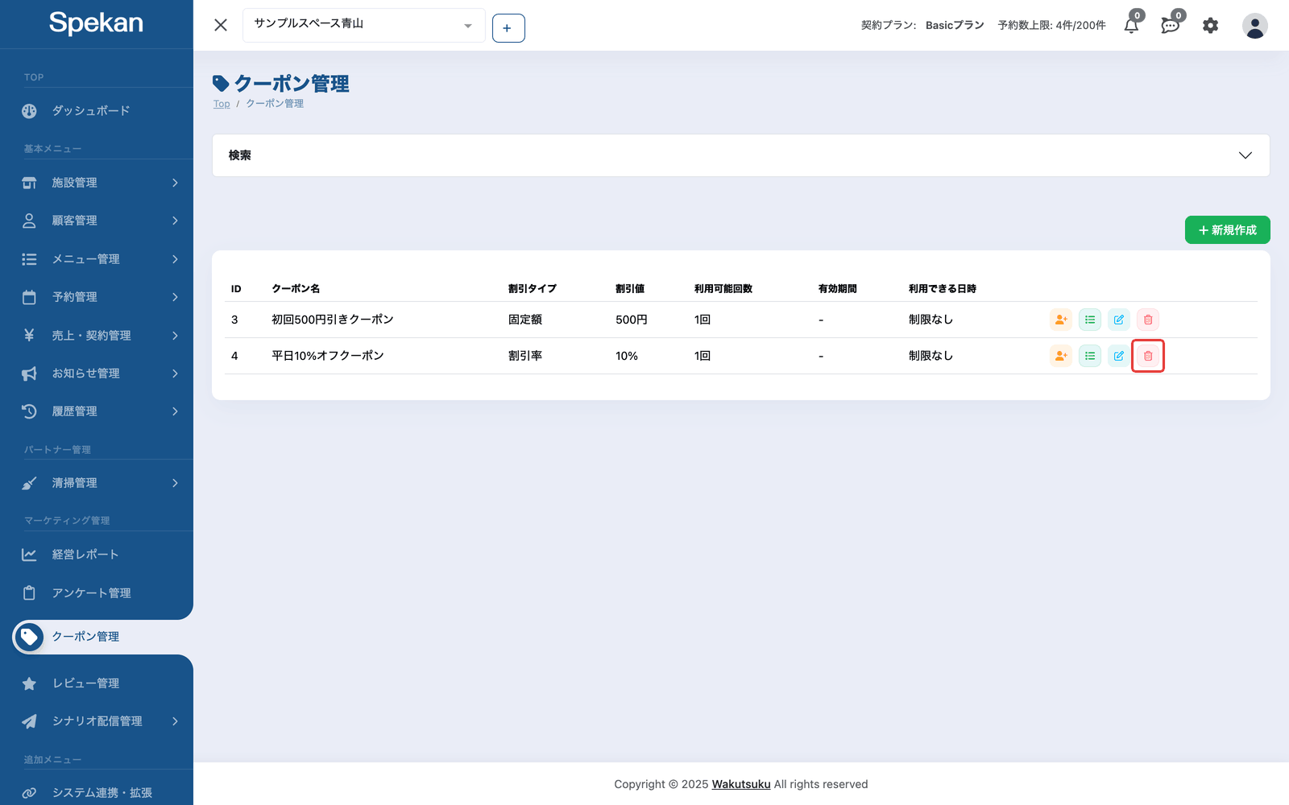Screen dimensions: 1289x805
Task: Delete the 初回500円引きクーポン coupon
Action: [x=1148, y=320]
